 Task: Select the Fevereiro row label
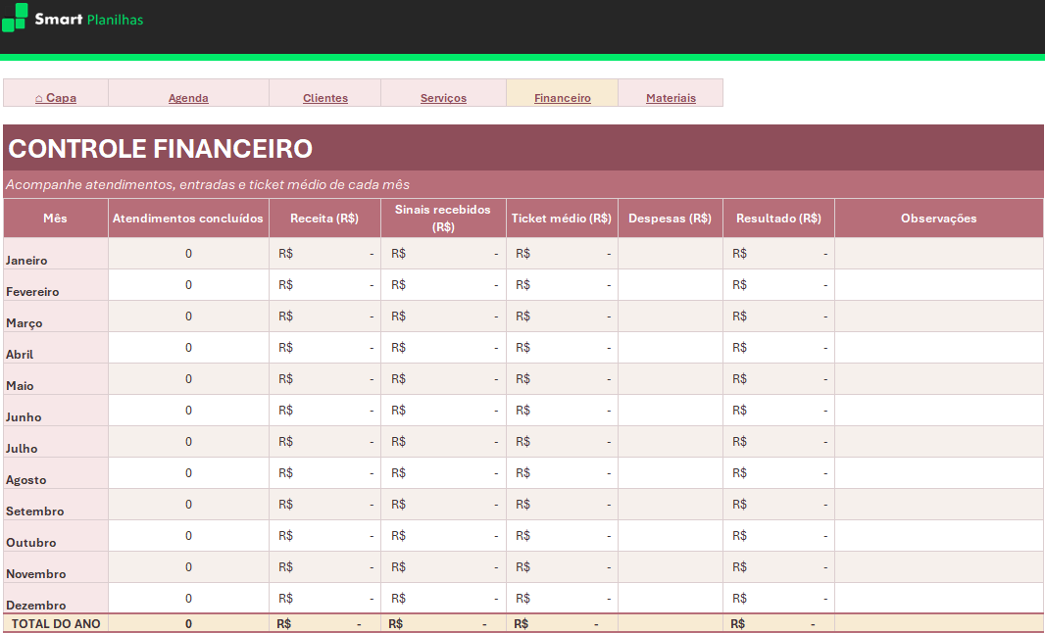tap(55, 284)
